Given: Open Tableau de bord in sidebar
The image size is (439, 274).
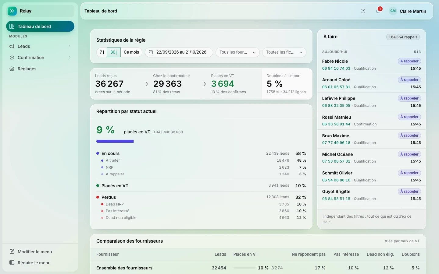Looking at the screenshot, I should [x=40, y=26].
